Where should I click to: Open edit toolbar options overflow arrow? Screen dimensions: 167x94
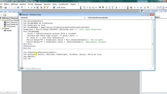(x=128, y=8)
